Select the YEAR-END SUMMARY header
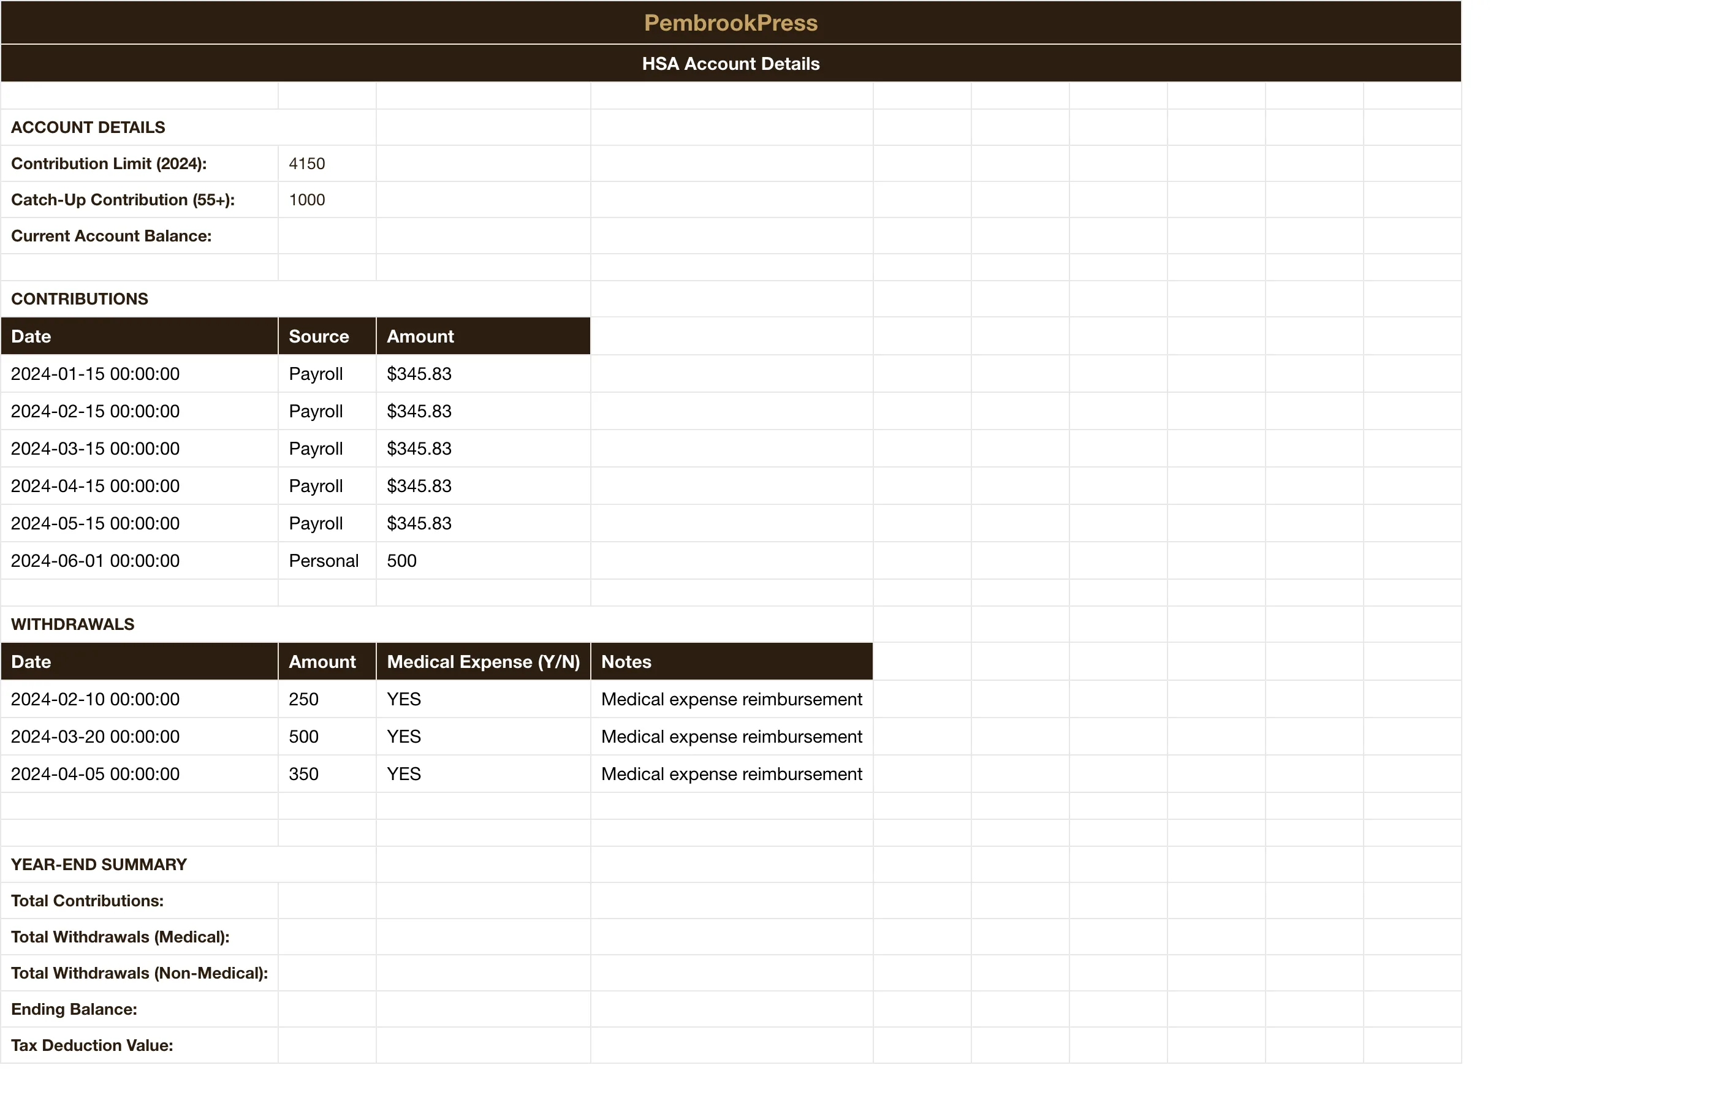The width and height of the screenshot is (1716, 1103). (188, 865)
